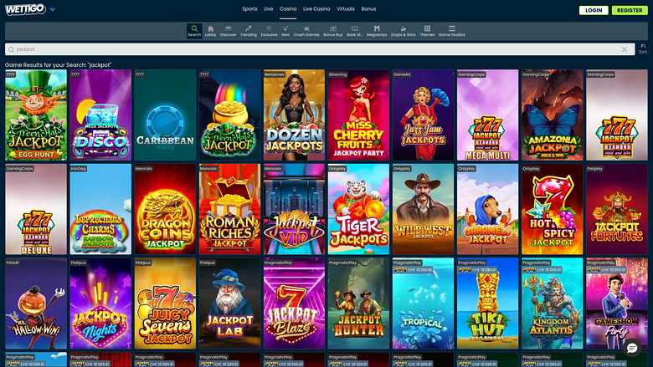The image size is (653, 367).
Task: Launch Leprechaun Charms Rainbow Jackpots
Action: pos(100,209)
